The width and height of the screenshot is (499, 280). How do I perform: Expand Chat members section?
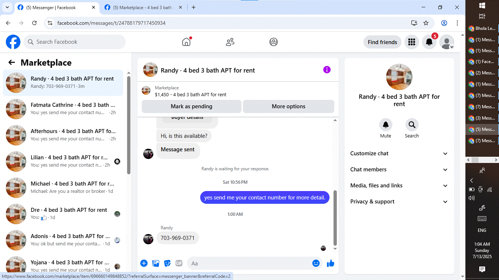399,170
